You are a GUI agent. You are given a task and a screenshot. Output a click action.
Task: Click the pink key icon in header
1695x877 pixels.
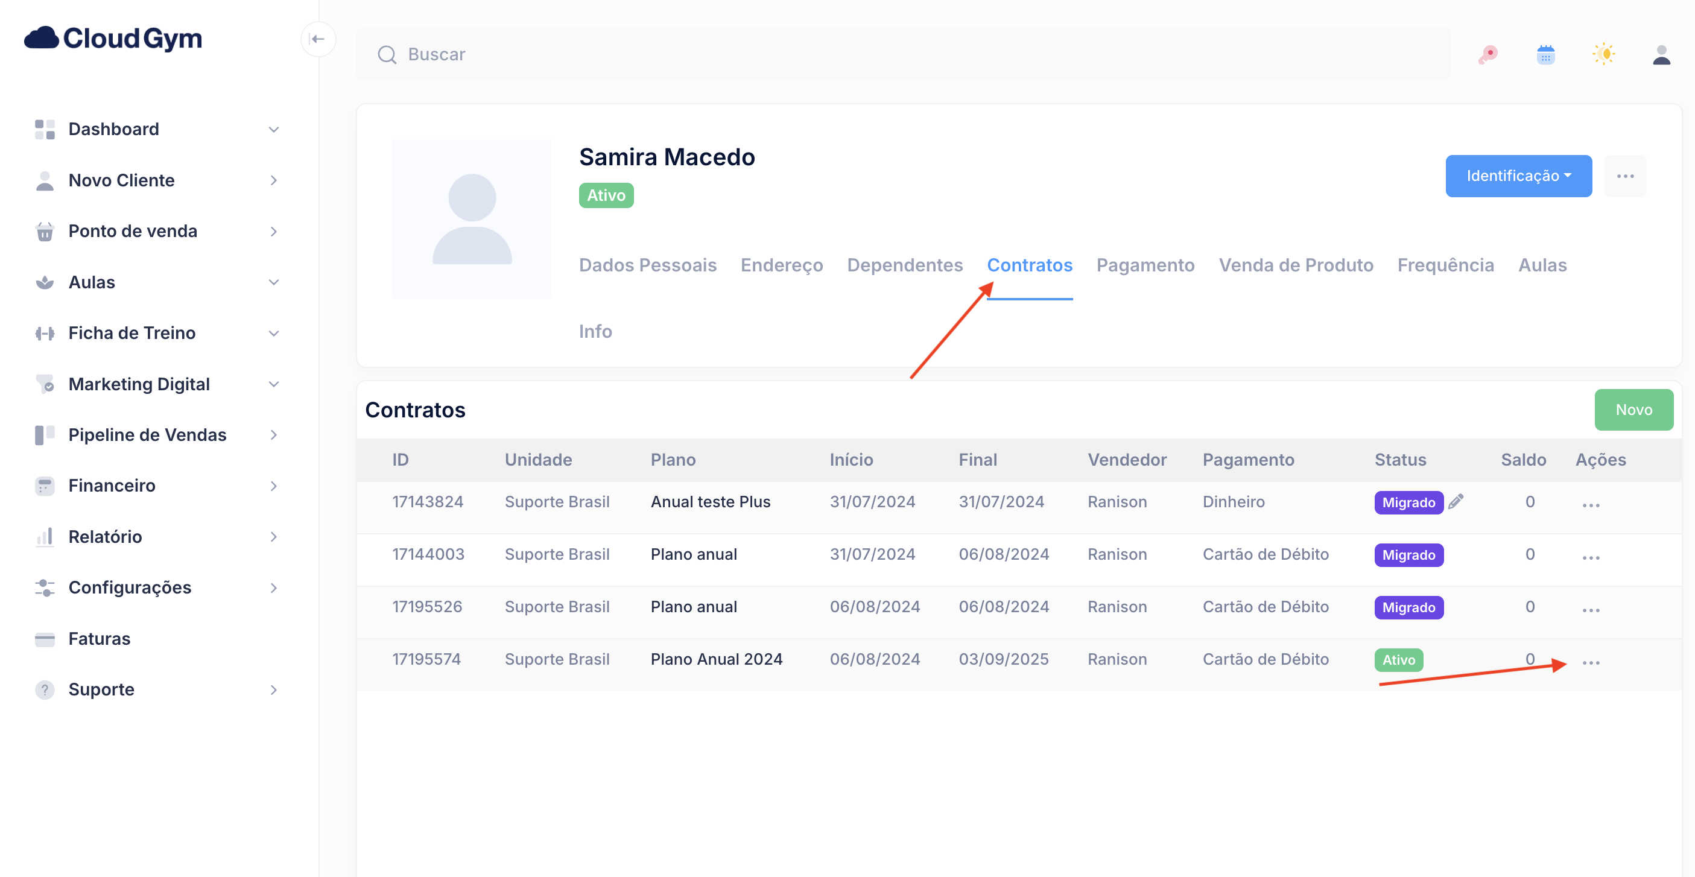coord(1487,55)
